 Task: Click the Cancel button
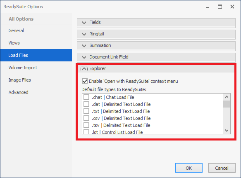(222, 168)
